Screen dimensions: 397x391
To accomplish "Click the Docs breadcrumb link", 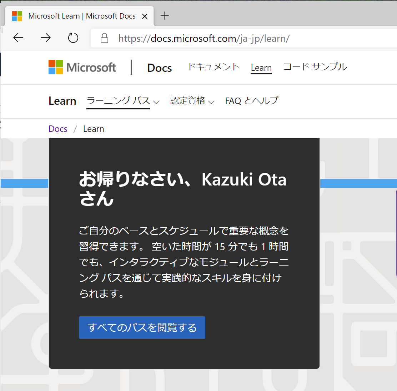I will pyautogui.click(x=58, y=129).
